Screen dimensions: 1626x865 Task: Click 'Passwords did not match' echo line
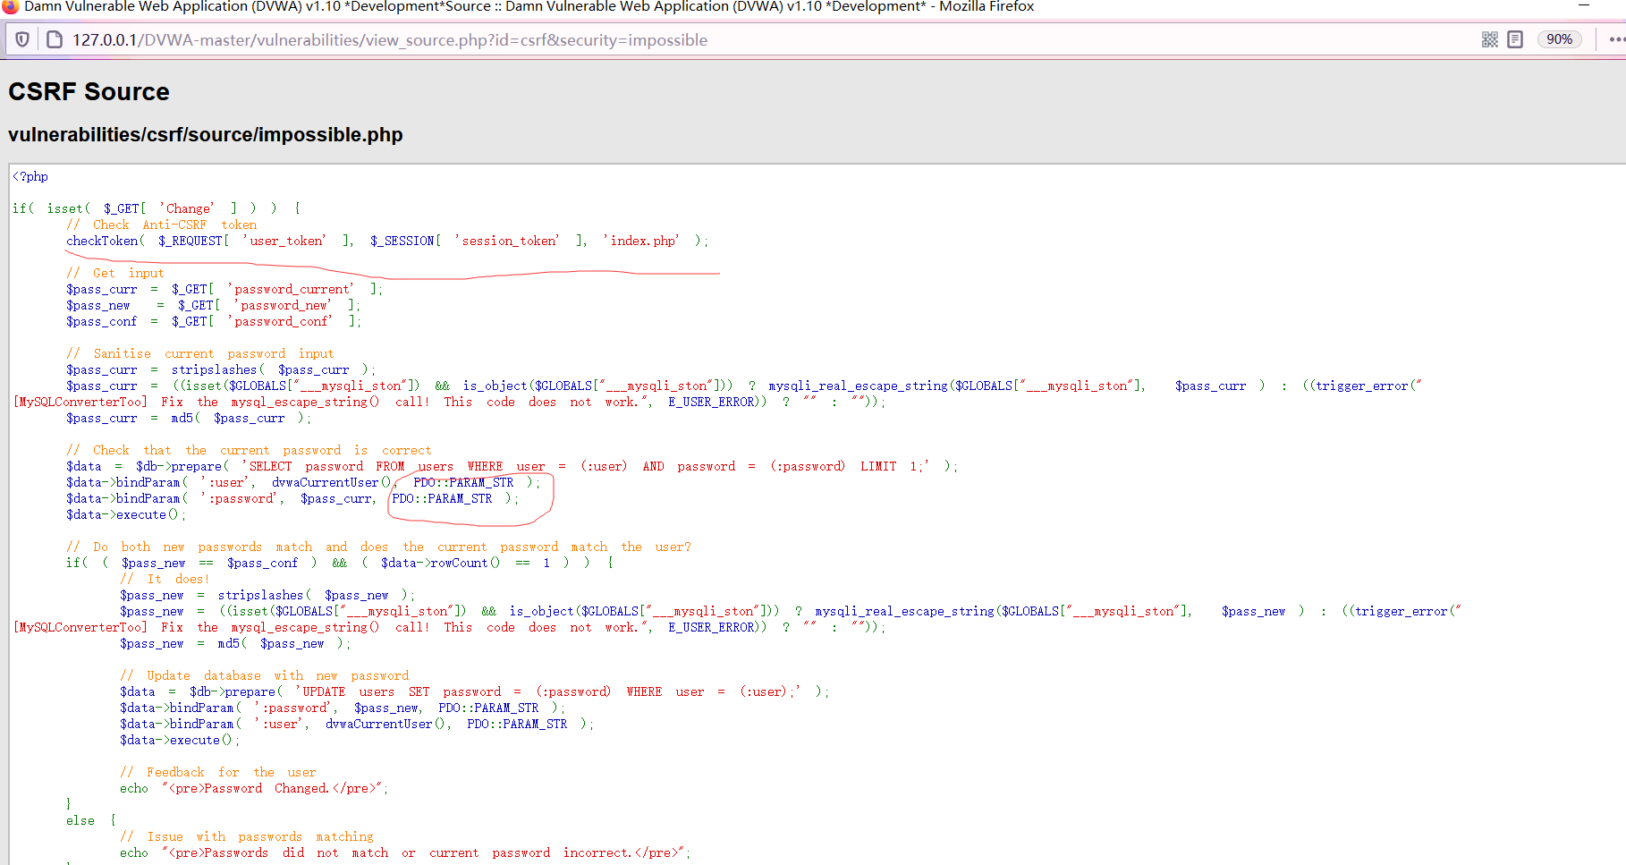tap(405, 852)
